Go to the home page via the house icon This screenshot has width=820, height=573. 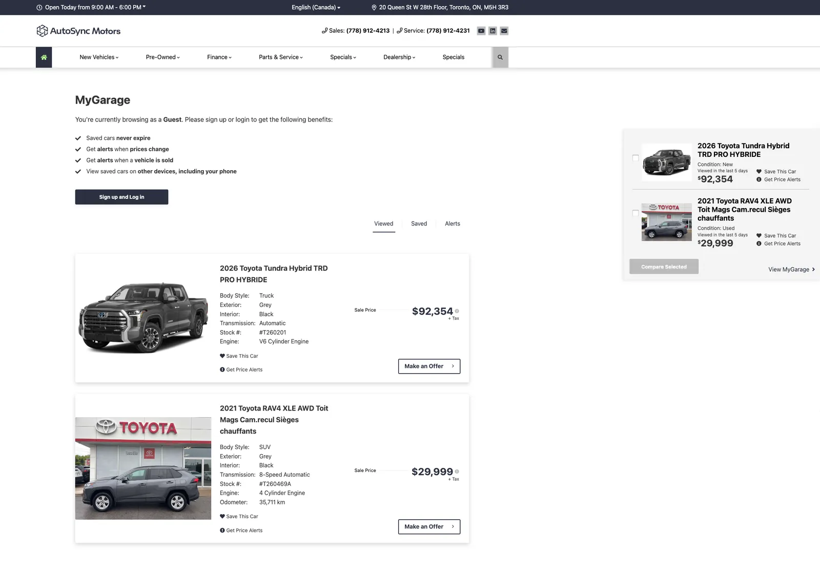tap(44, 57)
